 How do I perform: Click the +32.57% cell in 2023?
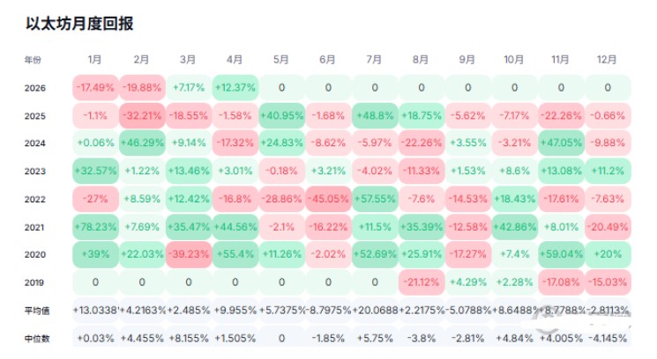point(95,171)
